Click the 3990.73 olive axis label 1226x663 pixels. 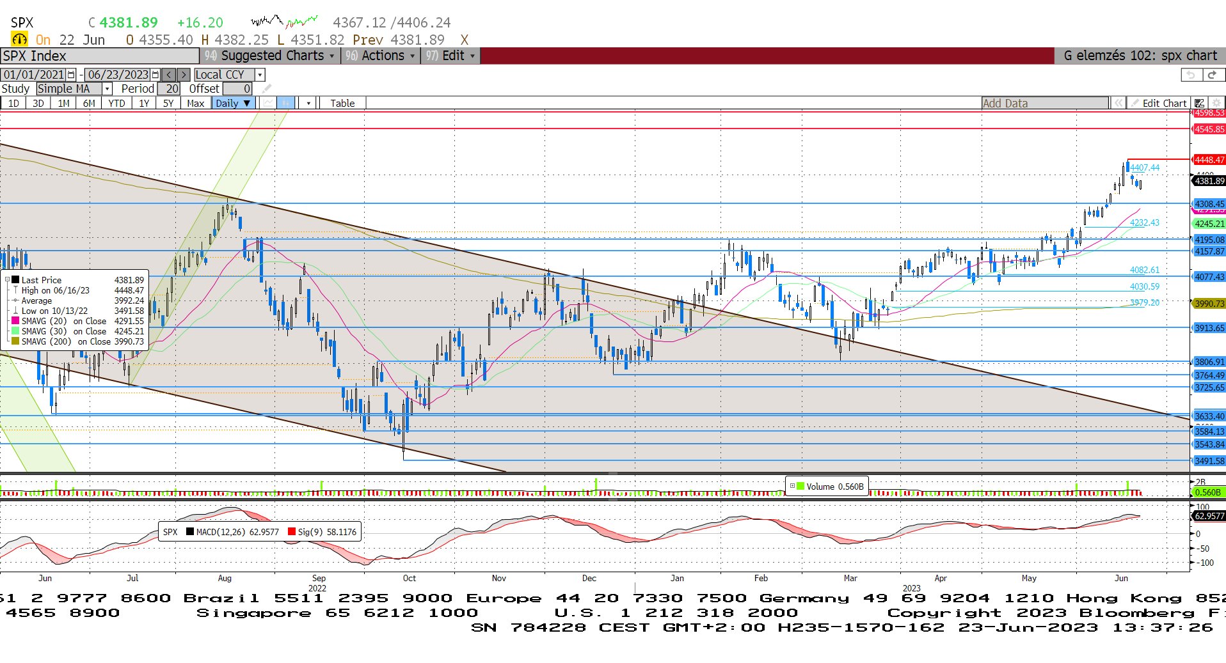1208,304
